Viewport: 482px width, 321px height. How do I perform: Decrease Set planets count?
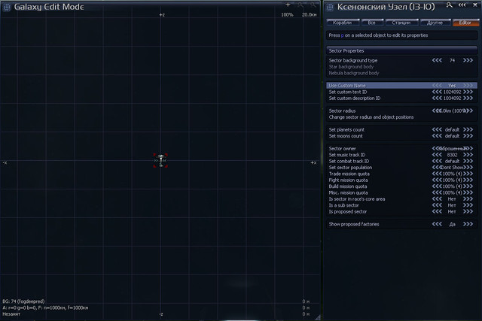click(x=437, y=130)
